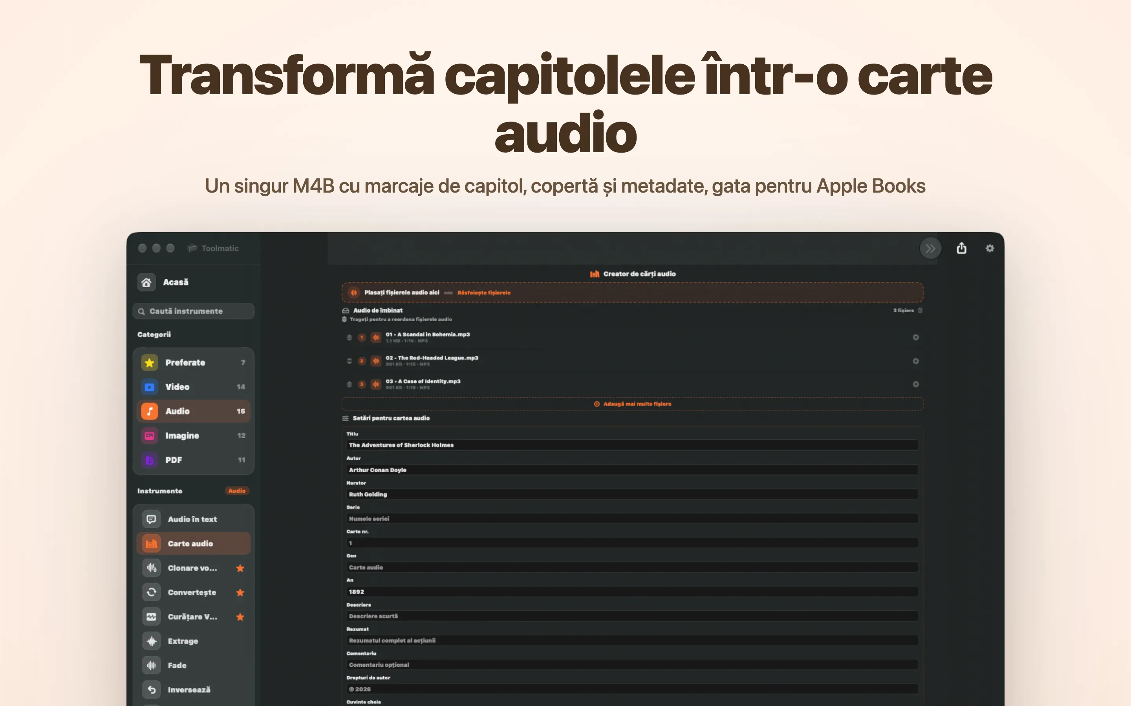The width and height of the screenshot is (1131, 706).
Task: Click the Drepturi de autor field
Action: (x=632, y=689)
